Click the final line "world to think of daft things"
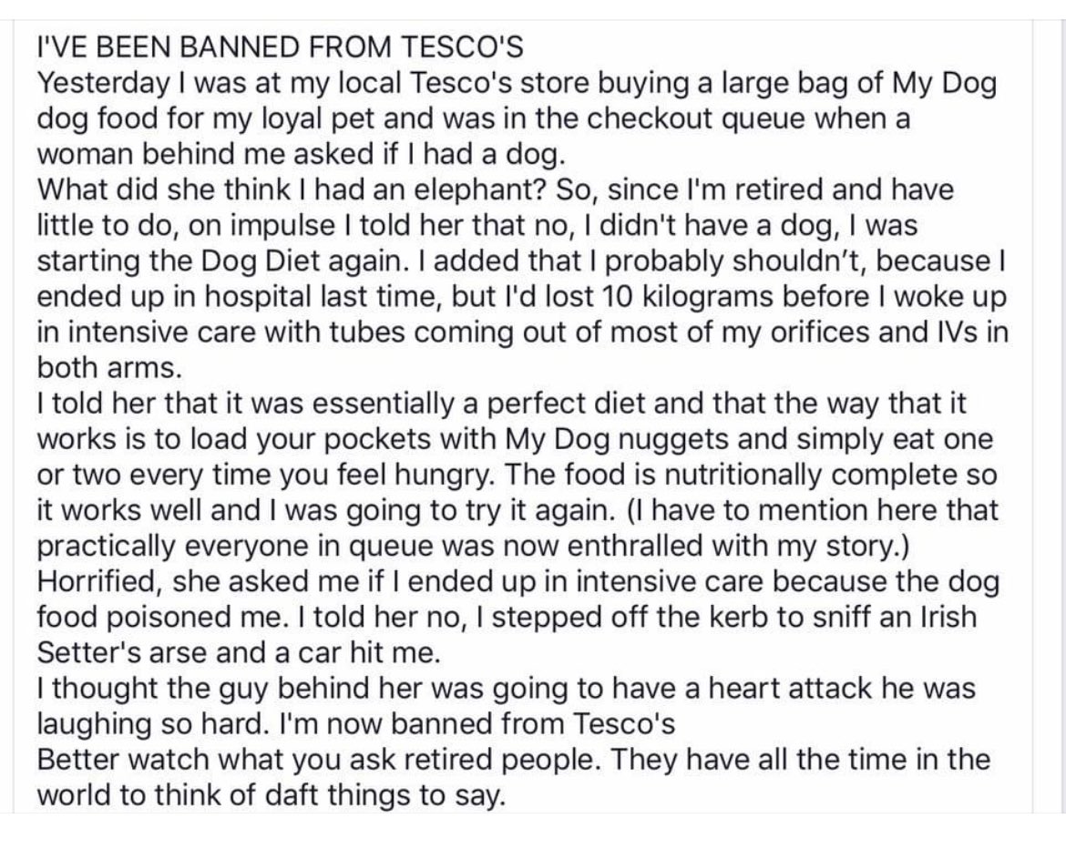Image resolution: width=1066 pixels, height=849 pixels. [x=272, y=794]
